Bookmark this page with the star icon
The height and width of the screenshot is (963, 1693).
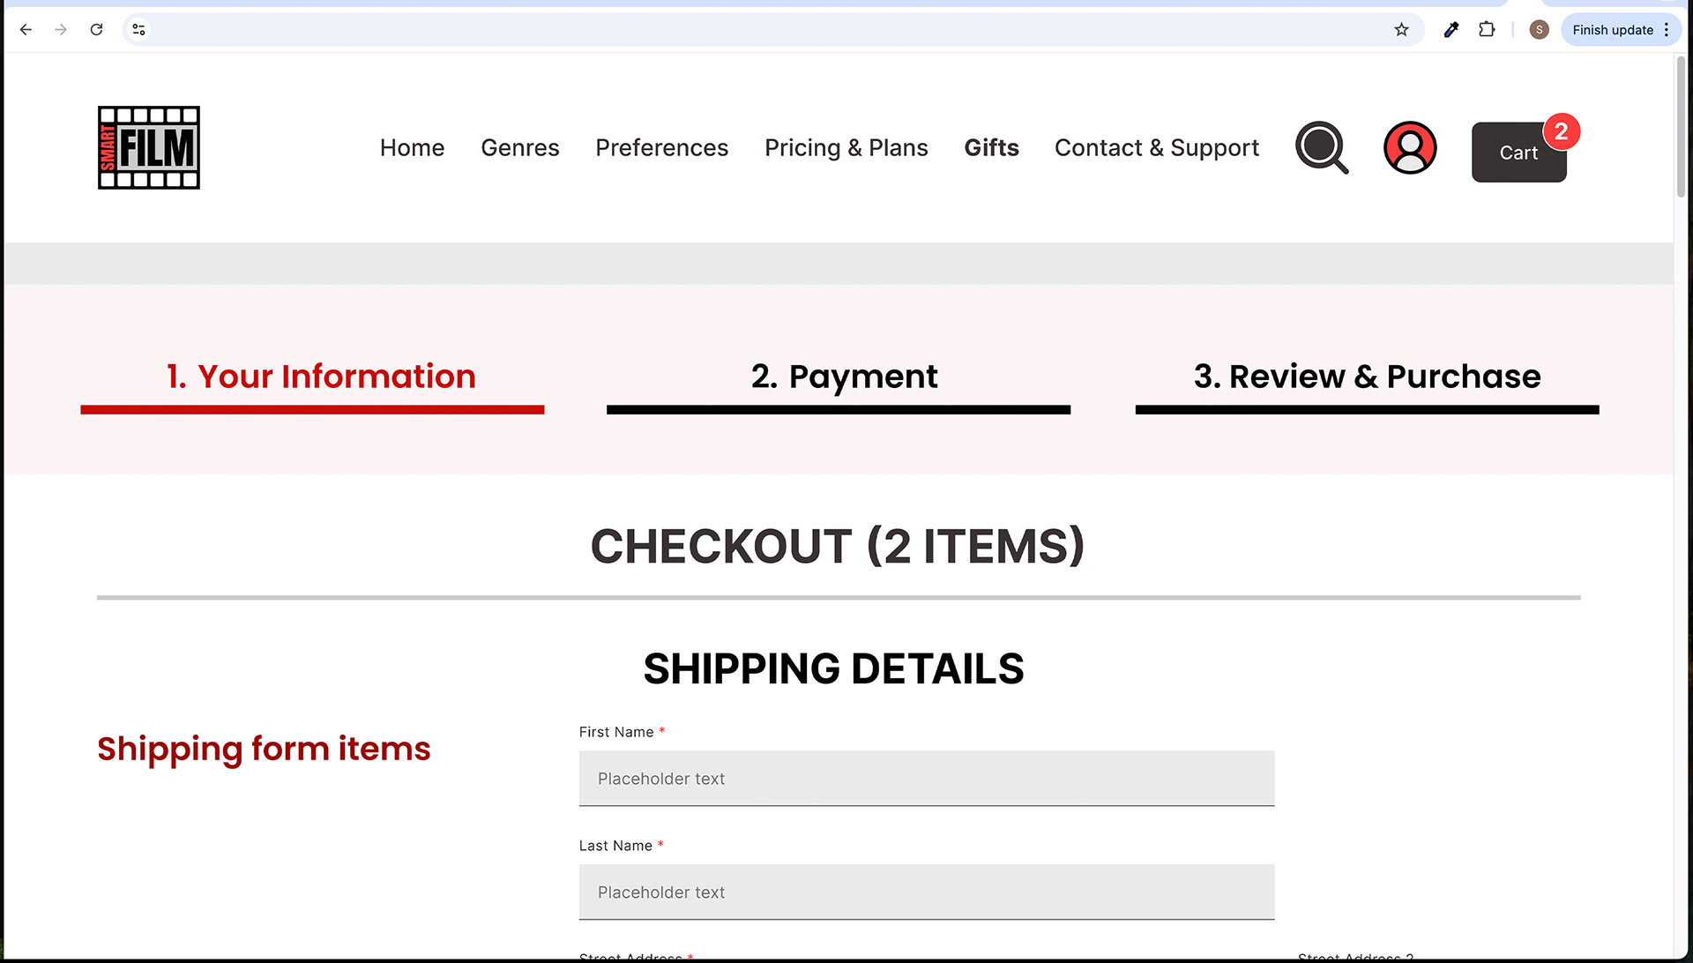1401,30
